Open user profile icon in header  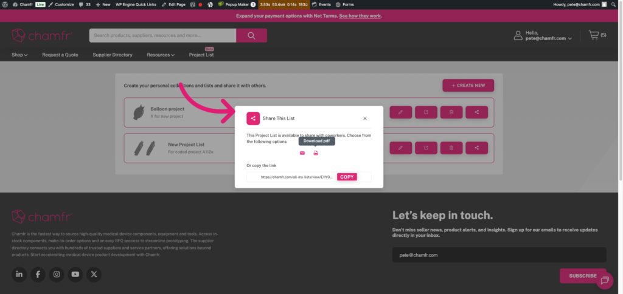coord(518,35)
